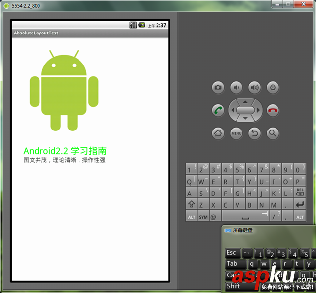Click the D-pad down arrow
This screenshot has width=316, height=293.
pos(245,119)
